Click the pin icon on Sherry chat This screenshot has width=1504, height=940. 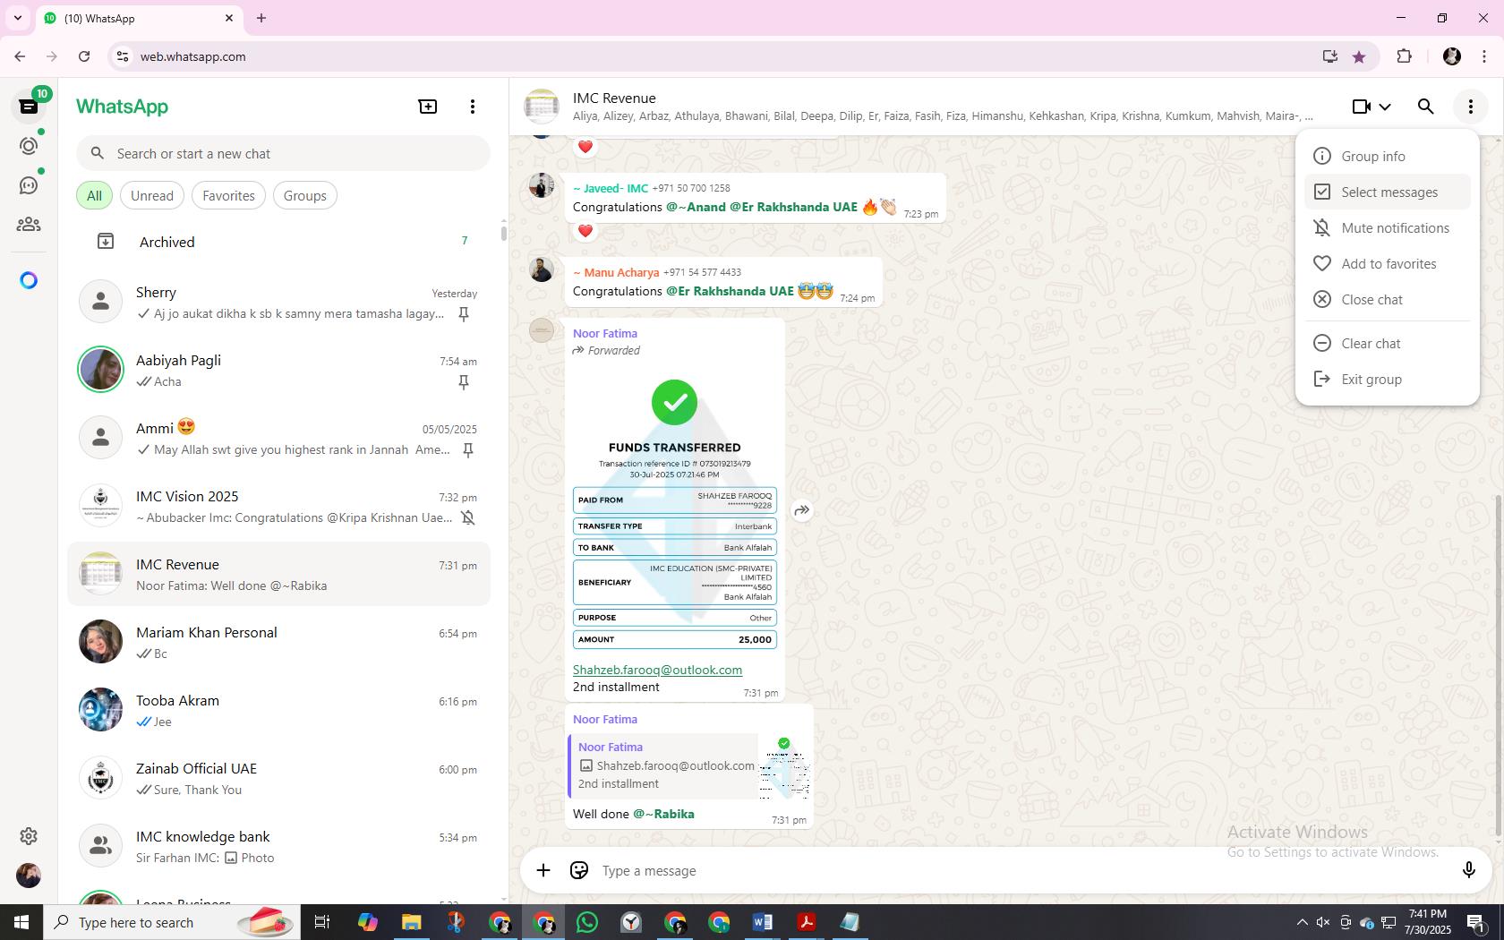click(x=464, y=313)
